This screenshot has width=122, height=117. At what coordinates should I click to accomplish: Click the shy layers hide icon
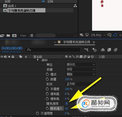(x=103, y=50)
